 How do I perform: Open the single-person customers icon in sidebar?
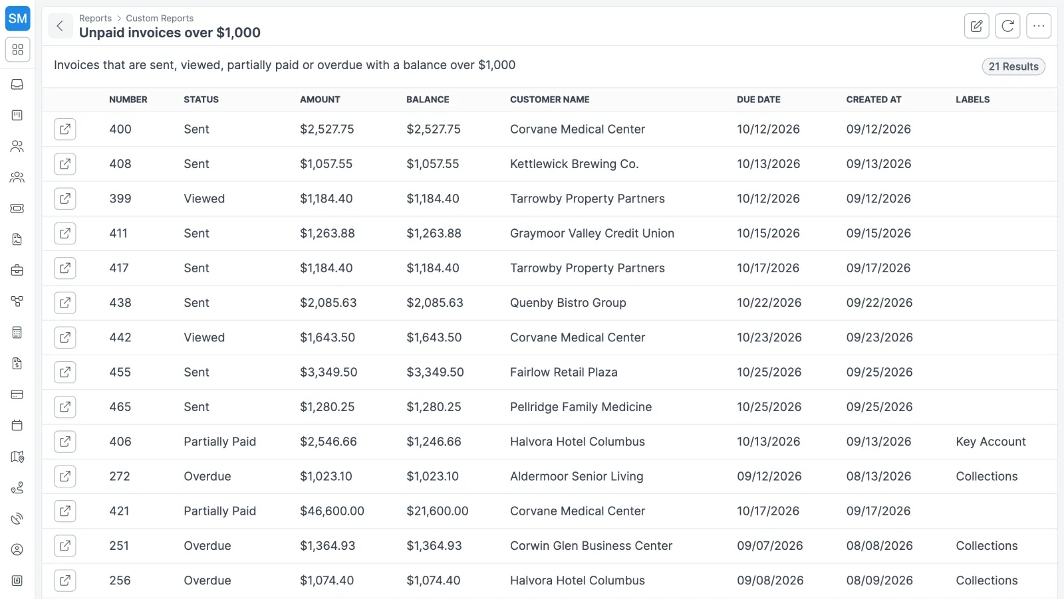pos(17,146)
